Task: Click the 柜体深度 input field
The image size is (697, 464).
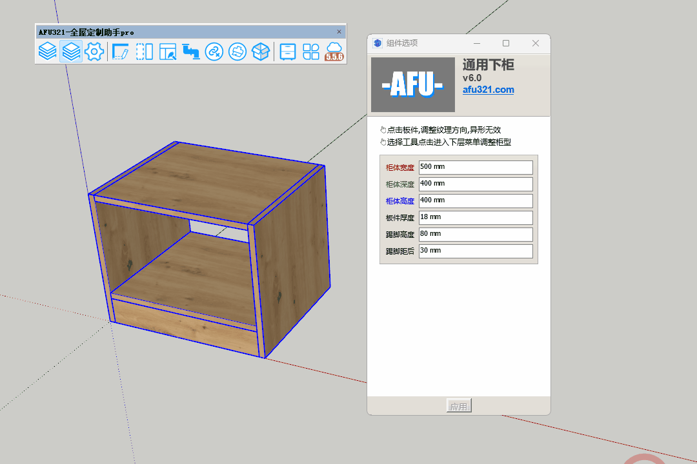Action: pos(475,184)
